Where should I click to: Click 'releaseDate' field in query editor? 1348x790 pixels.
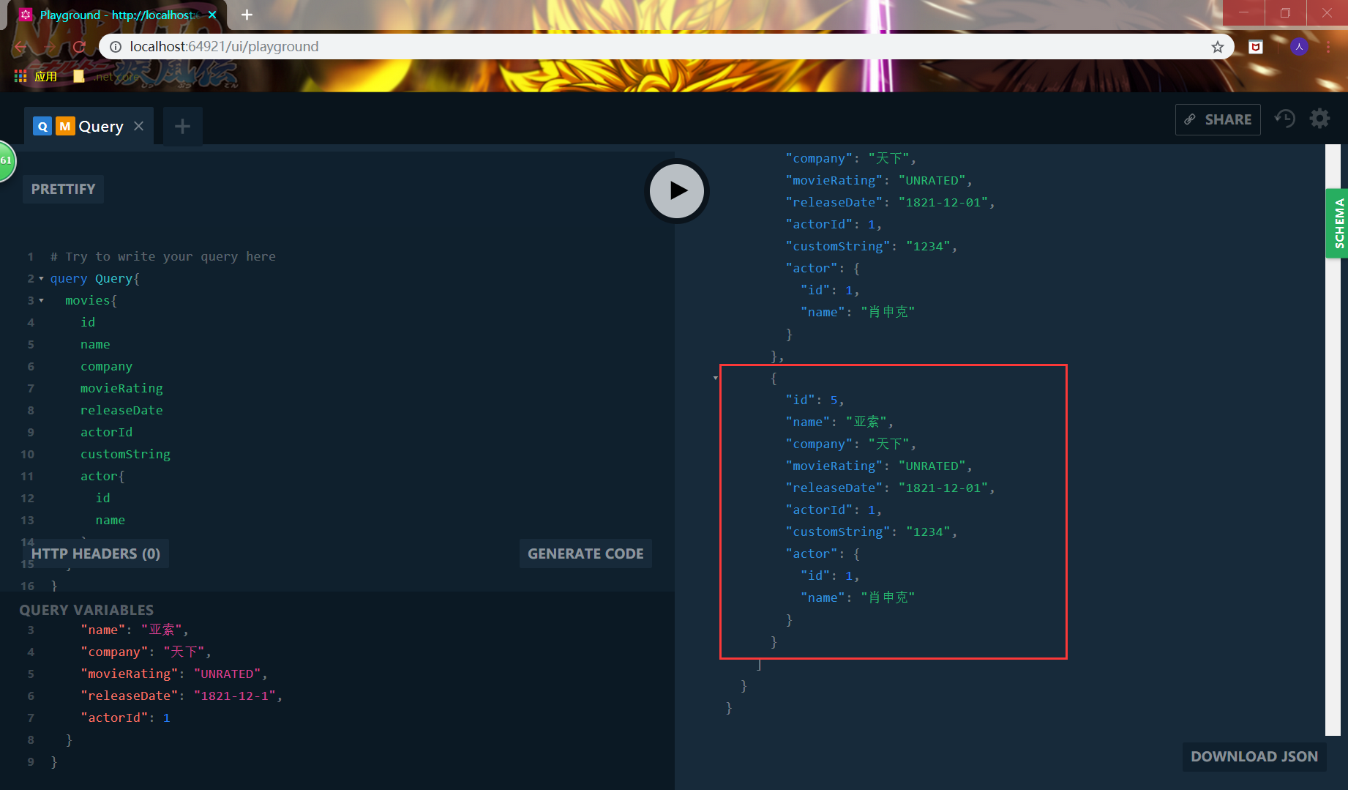click(121, 410)
